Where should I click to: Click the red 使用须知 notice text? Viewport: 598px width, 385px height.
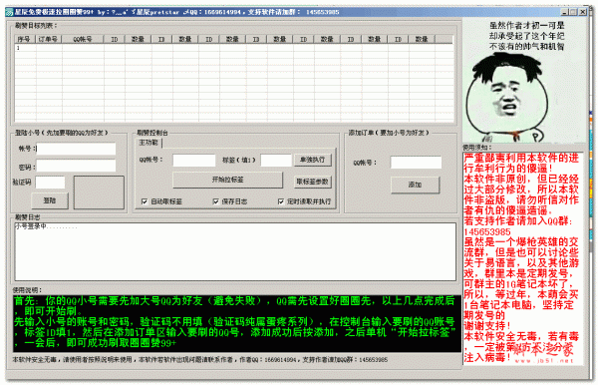coord(522,258)
